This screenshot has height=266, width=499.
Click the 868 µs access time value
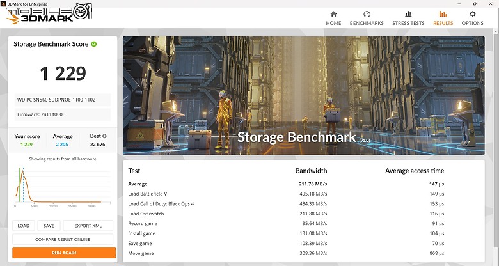pyautogui.click(x=436, y=253)
